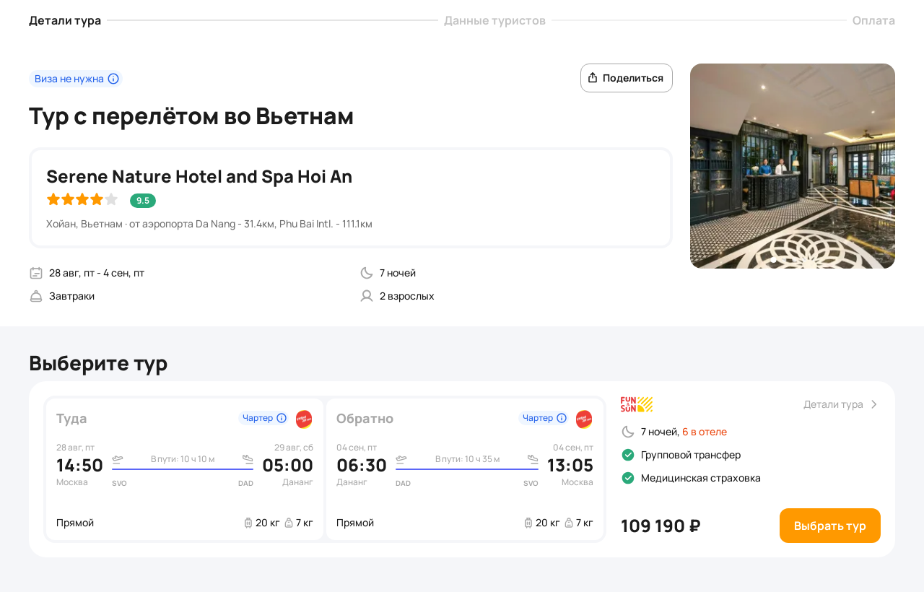Click the "В пути: 10 ч 10 м" text
Image resolution: width=924 pixels, height=592 pixels.
click(183, 459)
